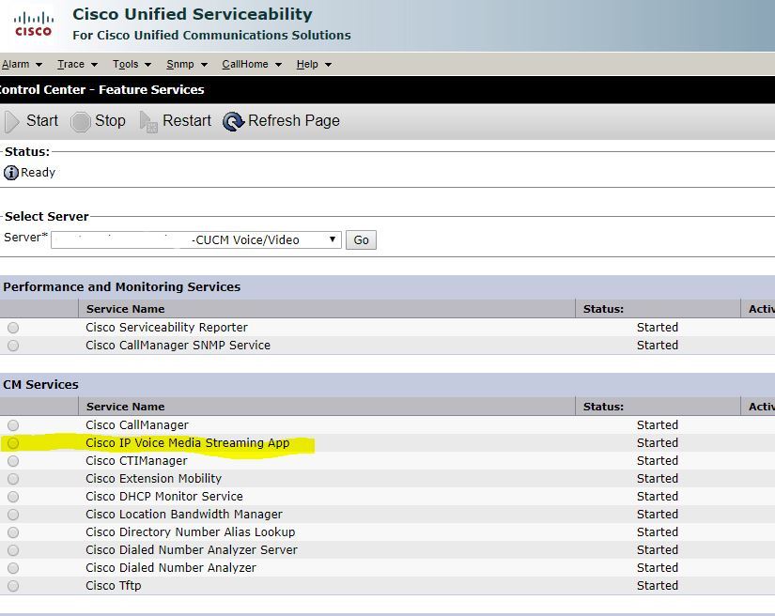Viewport: 775px width, 616px height.
Task: Click the Refresh Page icon
Action: tap(234, 120)
